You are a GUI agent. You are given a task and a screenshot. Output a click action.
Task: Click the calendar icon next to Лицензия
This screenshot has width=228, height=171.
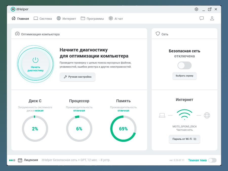pyautogui.click(x=20, y=160)
